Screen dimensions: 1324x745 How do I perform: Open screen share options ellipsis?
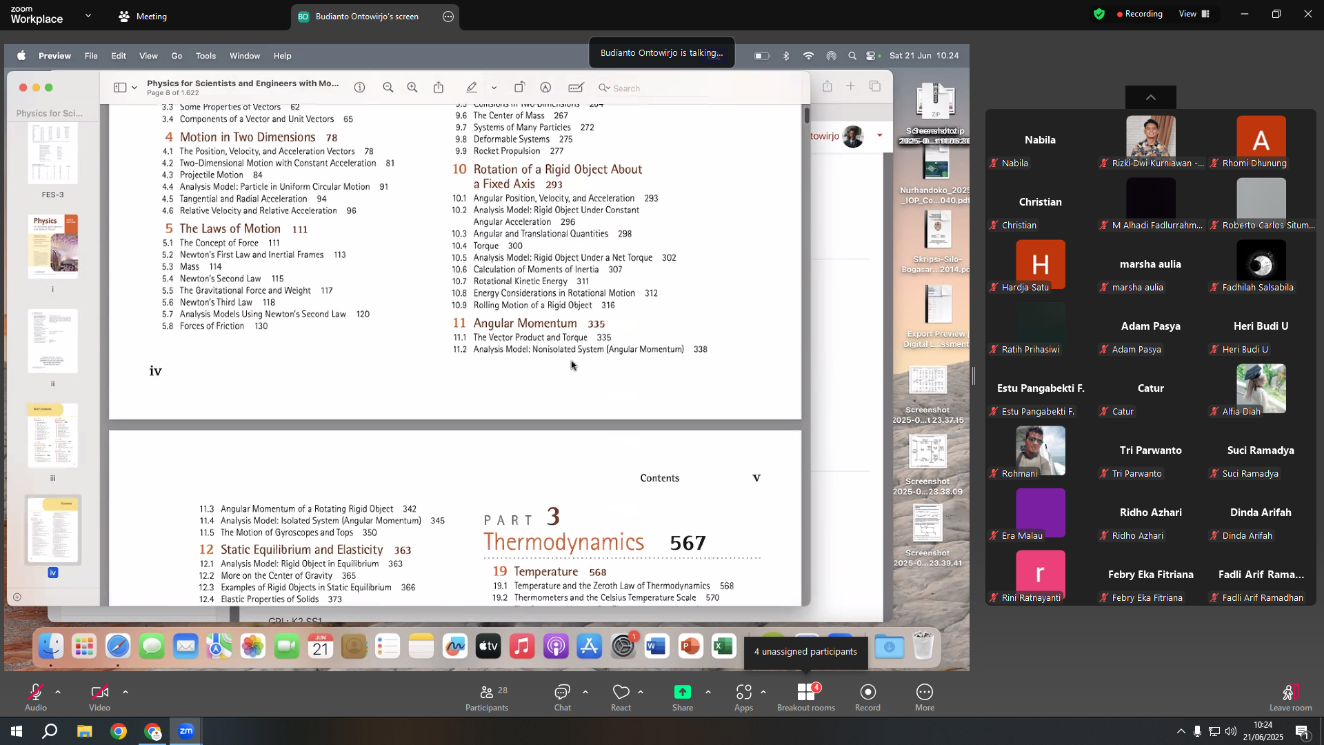click(448, 17)
